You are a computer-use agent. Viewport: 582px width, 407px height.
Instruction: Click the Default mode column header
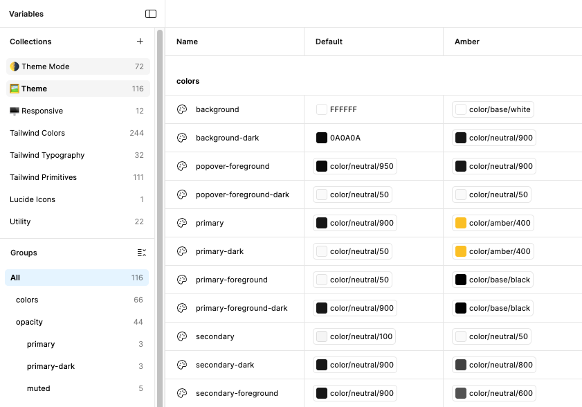coord(329,42)
